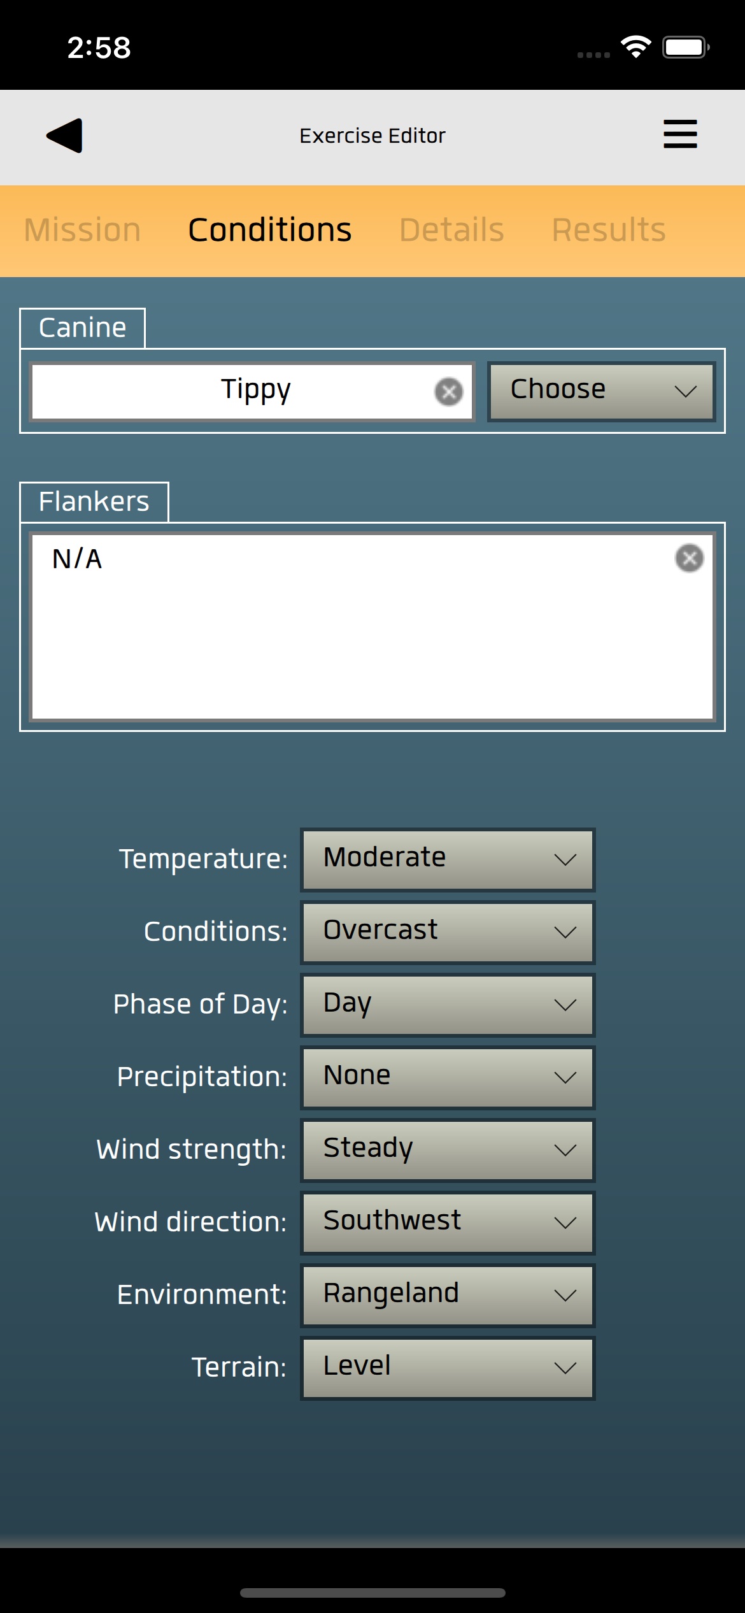The image size is (745, 1613).
Task: Expand the Precipitation None dropdown
Action: coord(448,1077)
